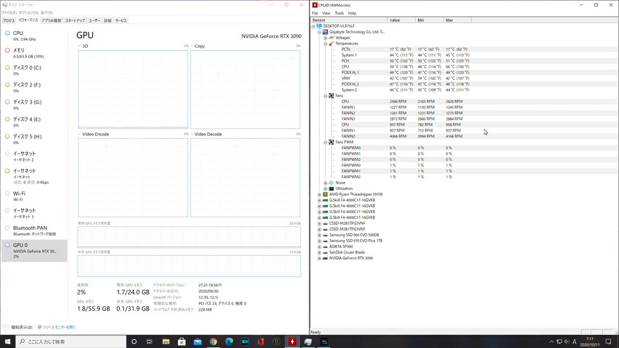Expand the Voltages node in HWMonitor
This screenshot has width=619, height=348.
[x=325, y=38]
